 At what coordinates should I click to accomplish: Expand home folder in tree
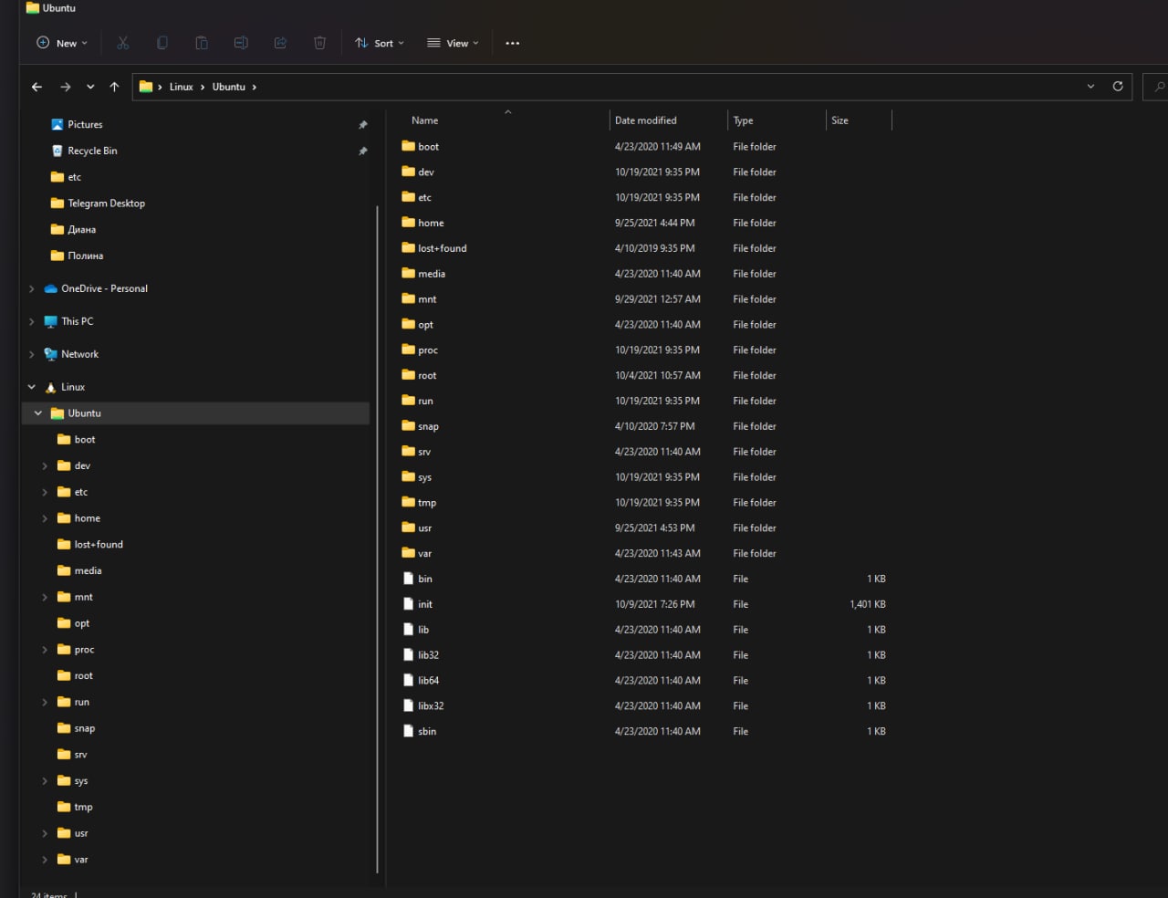coord(45,518)
